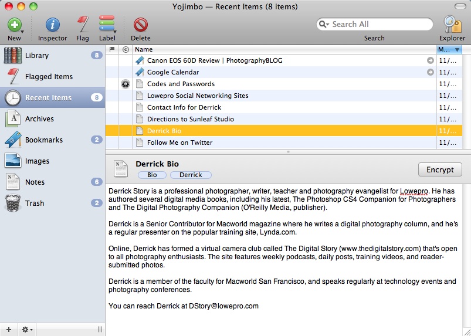Flag the selected item via toolbar
This screenshot has height=336, width=471.
(83, 25)
